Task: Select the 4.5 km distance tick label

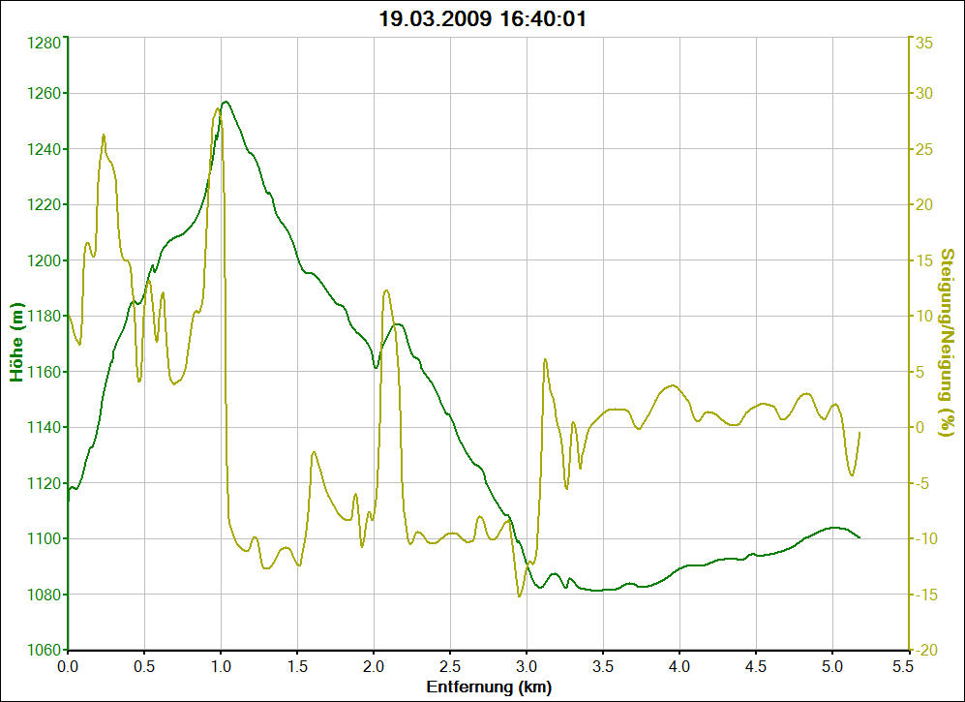Action: coord(756,667)
